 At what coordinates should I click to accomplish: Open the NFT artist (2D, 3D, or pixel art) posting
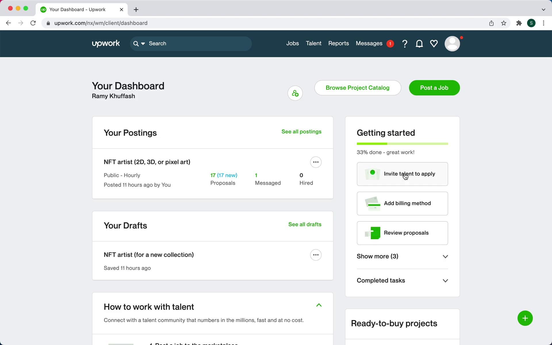click(147, 162)
